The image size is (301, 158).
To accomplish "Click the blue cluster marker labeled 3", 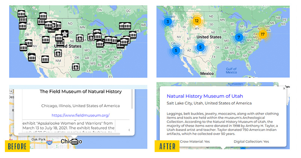I will pos(168,22).
